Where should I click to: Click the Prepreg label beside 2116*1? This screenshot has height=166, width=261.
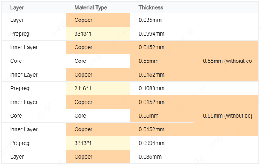tap(20, 89)
